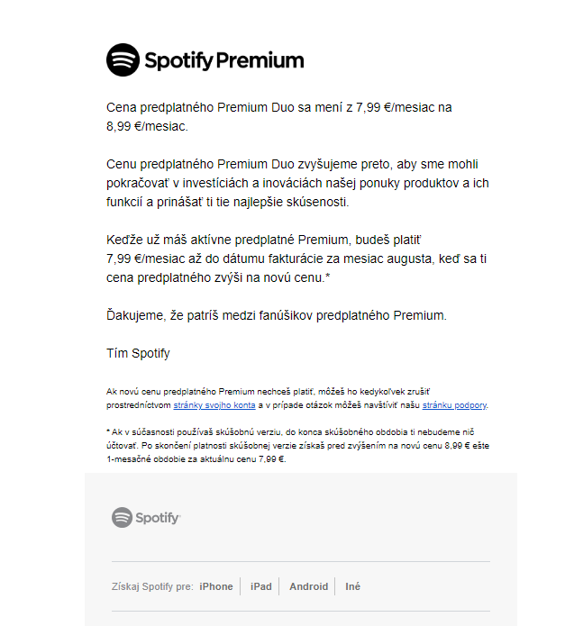Click the 'Získaj Spotify pre:' label
Viewport: 565px width, 626px height.
tap(152, 586)
